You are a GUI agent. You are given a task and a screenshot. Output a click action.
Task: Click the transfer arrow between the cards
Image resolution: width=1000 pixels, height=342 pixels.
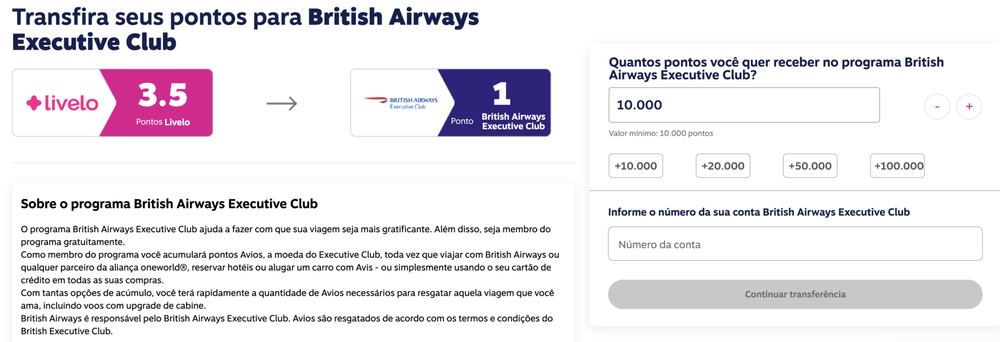(282, 102)
